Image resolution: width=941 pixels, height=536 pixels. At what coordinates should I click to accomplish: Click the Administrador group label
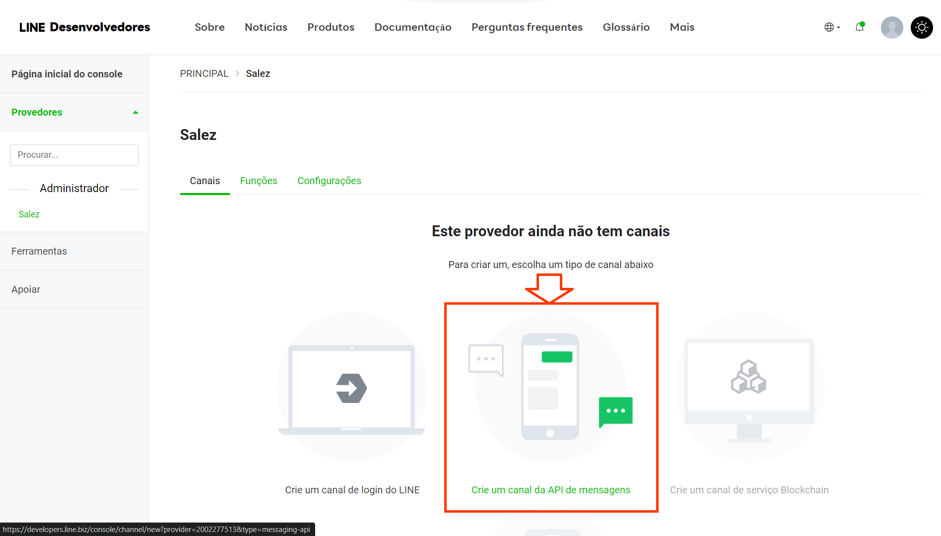(74, 189)
